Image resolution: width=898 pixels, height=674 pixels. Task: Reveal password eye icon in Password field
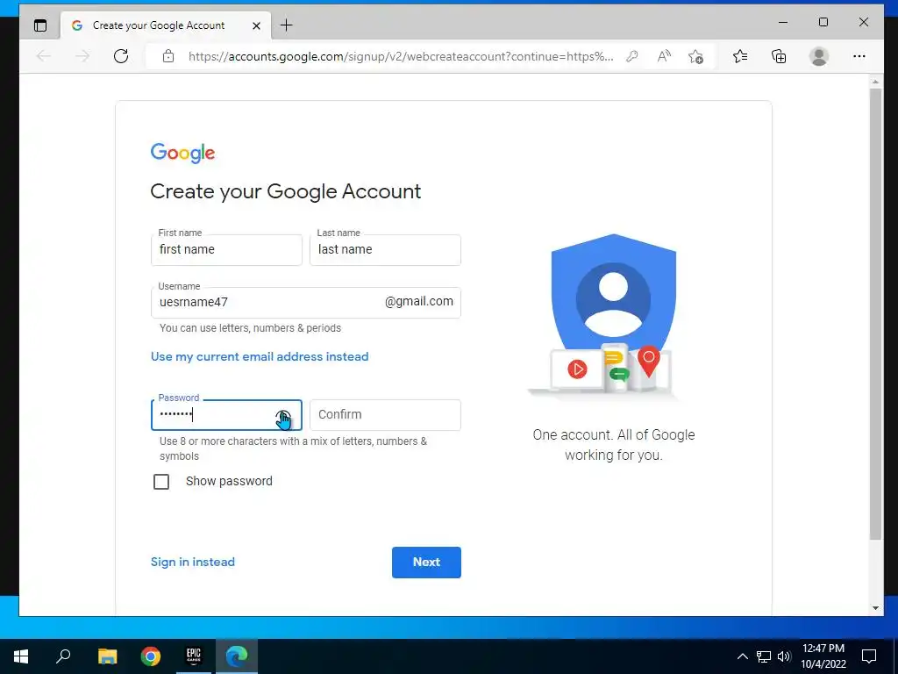coord(283,416)
